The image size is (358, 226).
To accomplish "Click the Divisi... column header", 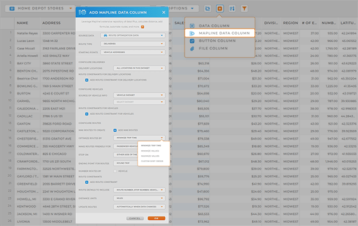I will [x=271, y=23].
